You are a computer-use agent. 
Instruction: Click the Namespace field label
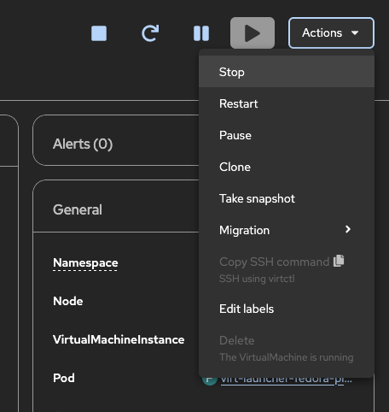pyautogui.click(x=85, y=262)
